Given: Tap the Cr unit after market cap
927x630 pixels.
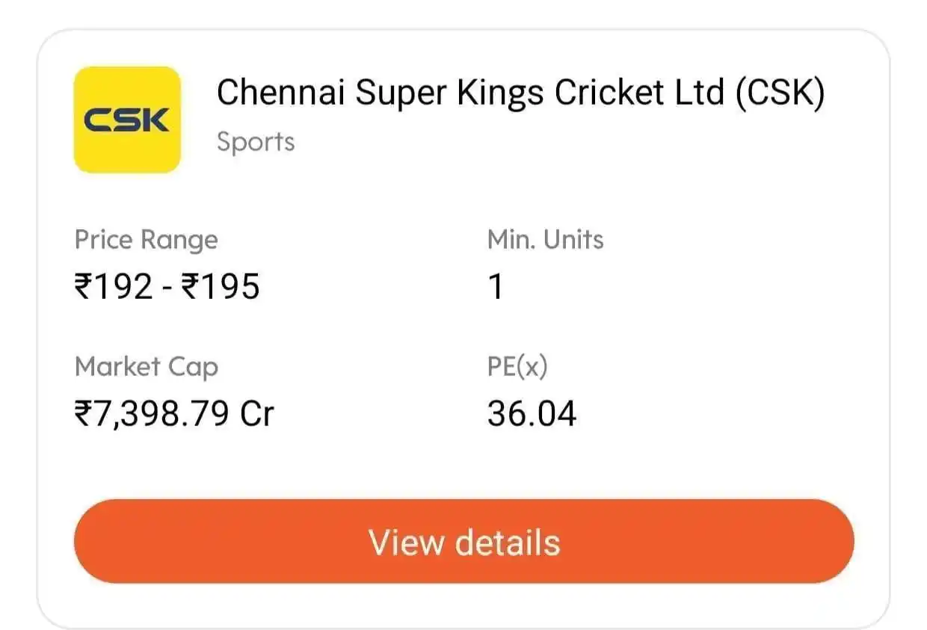Looking at the screenshot, I should tap(257, 413).
